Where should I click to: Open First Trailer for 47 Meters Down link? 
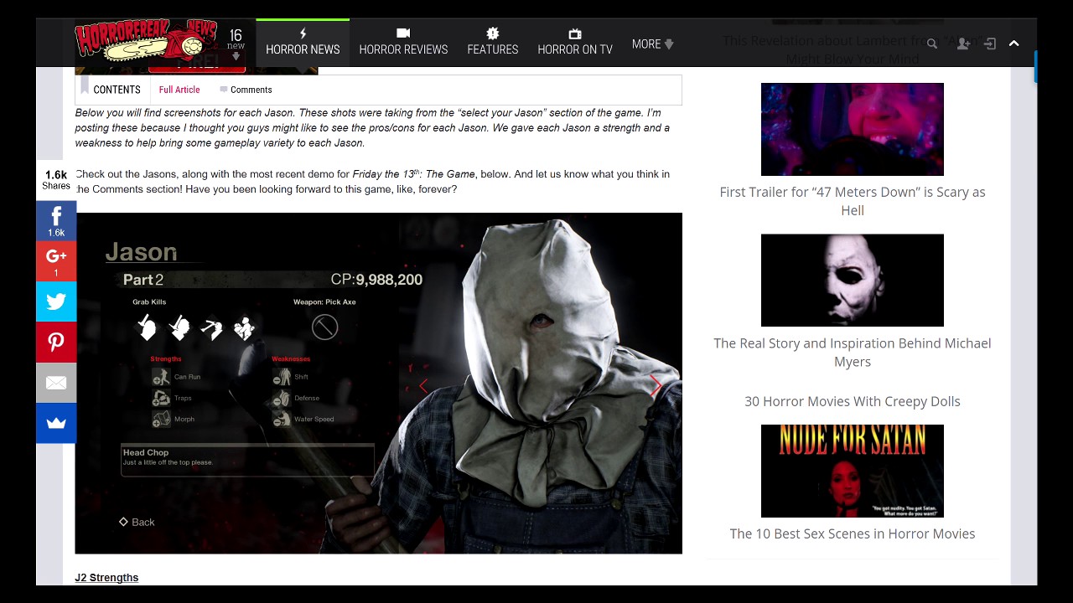[853, 201]
